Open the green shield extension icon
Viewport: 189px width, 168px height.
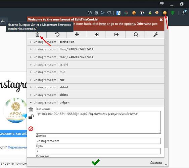[173, 13]
